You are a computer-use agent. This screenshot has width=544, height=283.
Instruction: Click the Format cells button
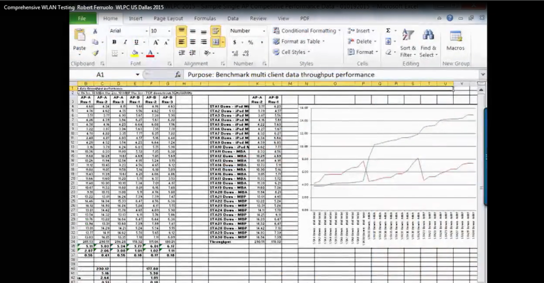tap(363, 52)
